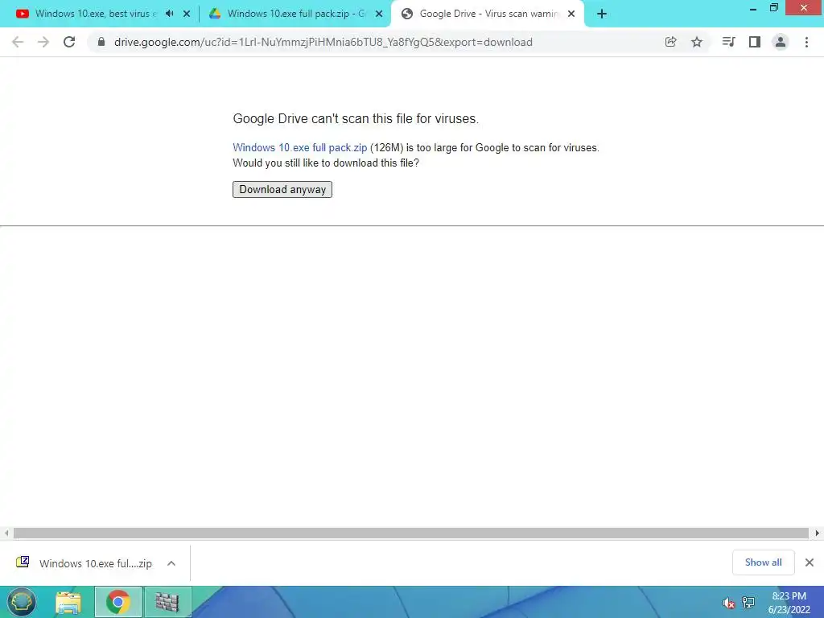Click the Chrome icon in the taskbar

[118, 602]
